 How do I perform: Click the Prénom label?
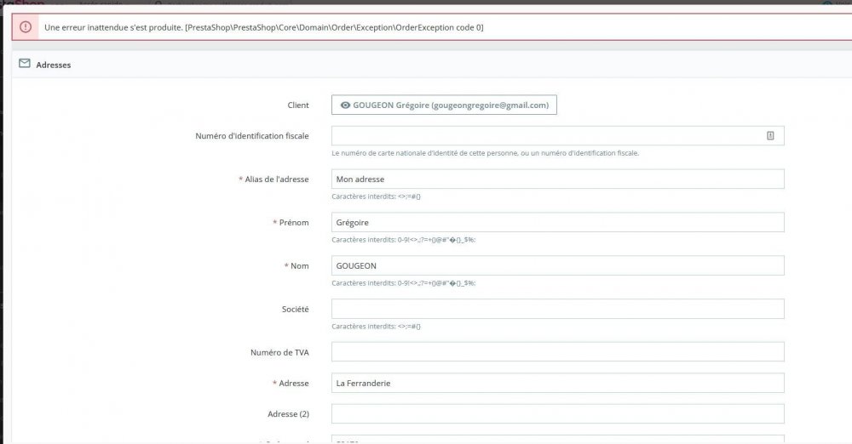click(291, 223)
